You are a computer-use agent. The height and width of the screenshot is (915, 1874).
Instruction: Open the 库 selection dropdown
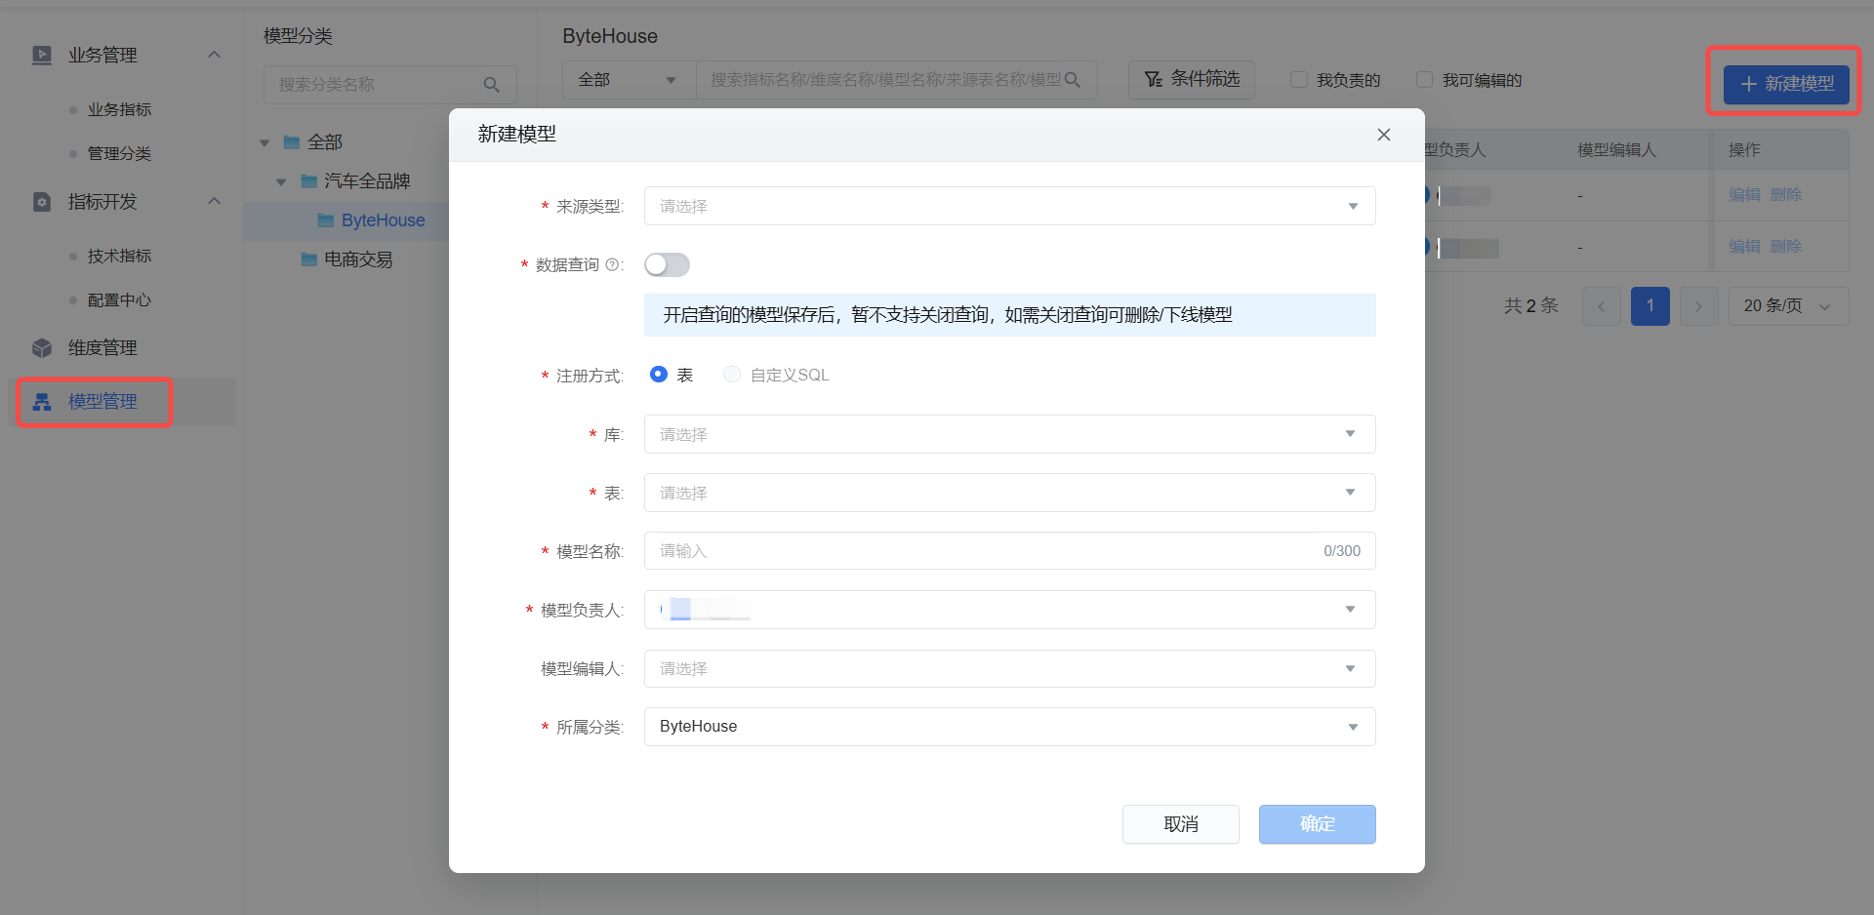(x=1009, y=434)
